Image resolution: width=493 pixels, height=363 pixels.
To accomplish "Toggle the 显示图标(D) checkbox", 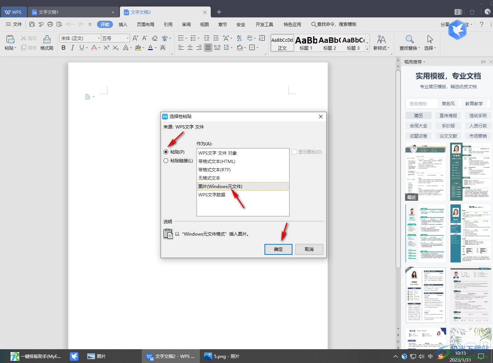I will 294,152.
